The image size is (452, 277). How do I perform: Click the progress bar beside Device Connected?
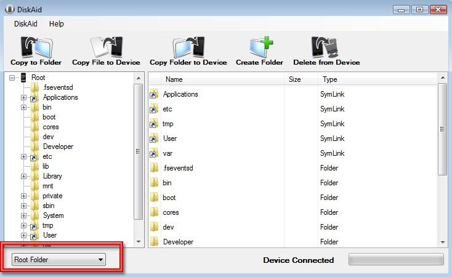coord(396,259)
